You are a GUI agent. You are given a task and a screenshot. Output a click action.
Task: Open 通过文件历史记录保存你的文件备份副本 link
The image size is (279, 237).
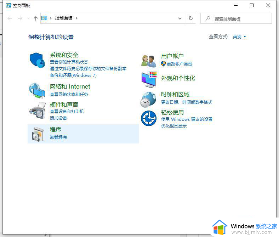click(x=88, y=69)
